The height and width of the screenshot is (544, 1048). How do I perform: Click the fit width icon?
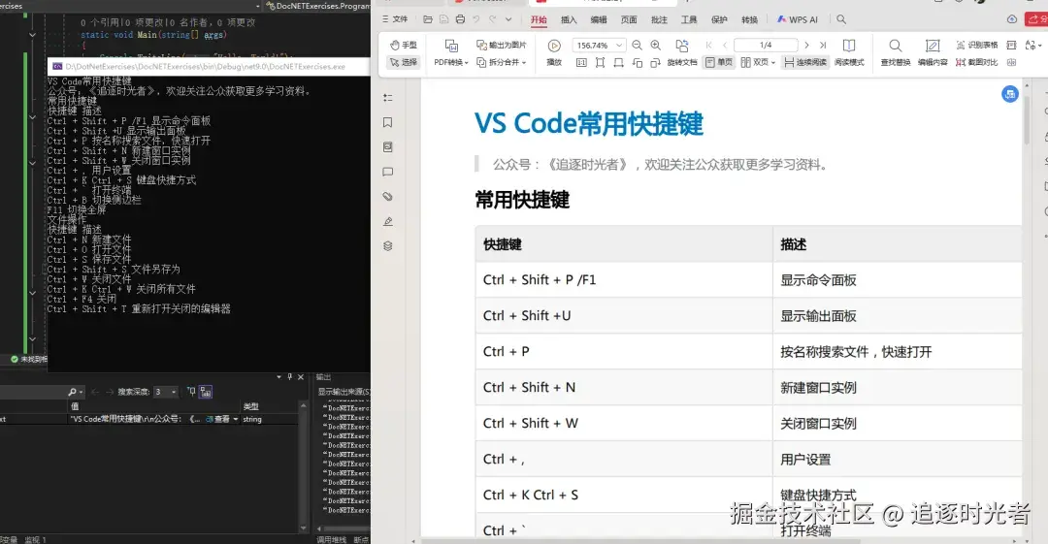click(618, 62)
